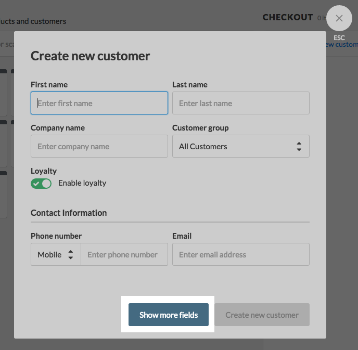This screenshot has width=358, height=350.
Task: Click the CHECKOUT heading in background page
Action: pos(288,17)
